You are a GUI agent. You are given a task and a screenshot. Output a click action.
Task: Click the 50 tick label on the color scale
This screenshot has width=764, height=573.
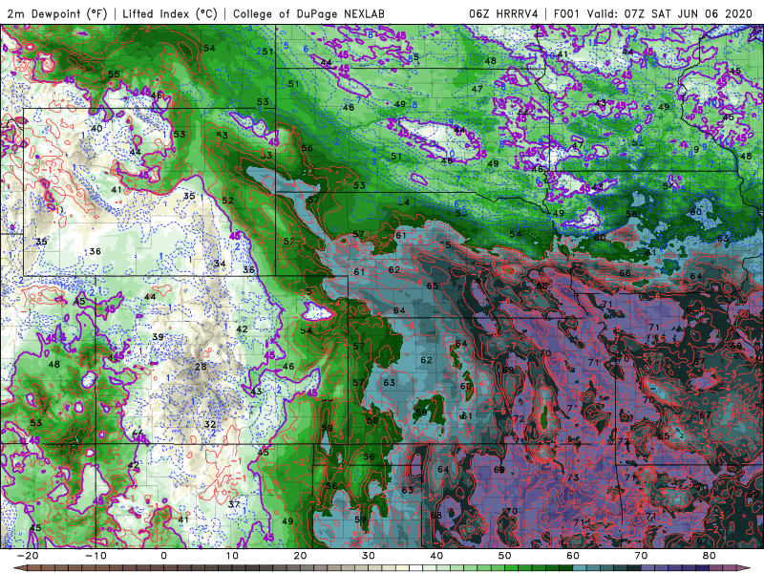pyautogui.click(x=505, y=556)
